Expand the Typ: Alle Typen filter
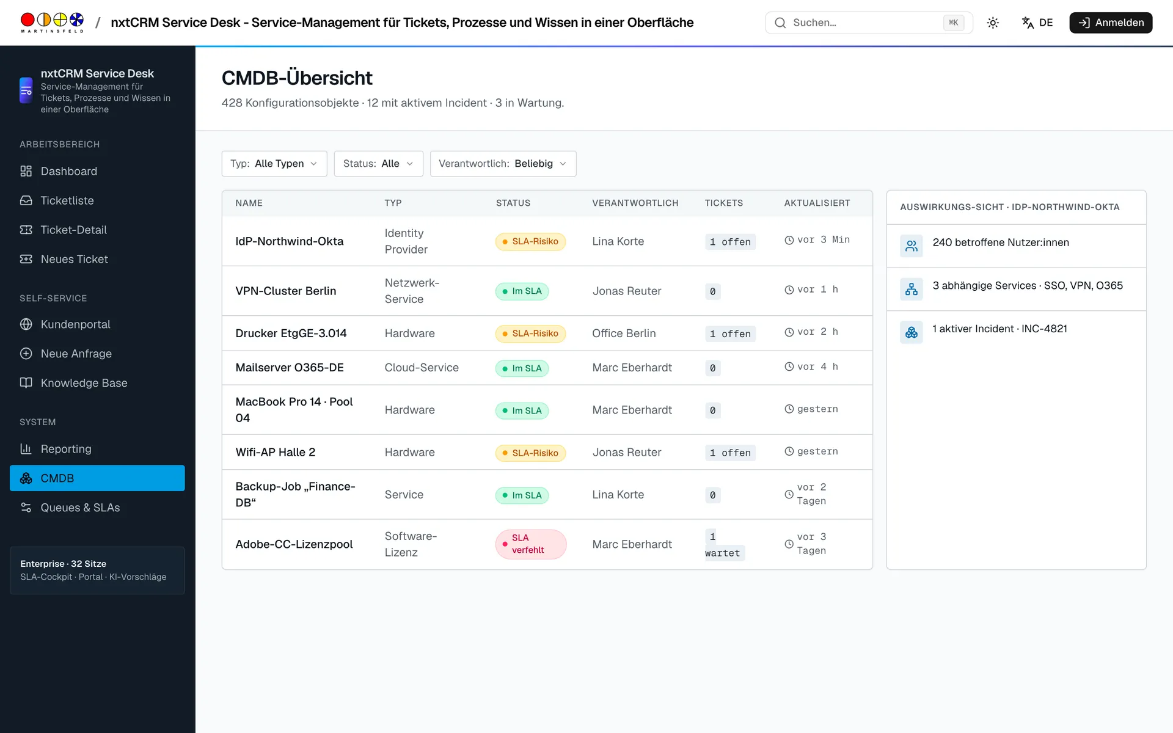This screenshot has height=733, width=1173. coord(274,164)
